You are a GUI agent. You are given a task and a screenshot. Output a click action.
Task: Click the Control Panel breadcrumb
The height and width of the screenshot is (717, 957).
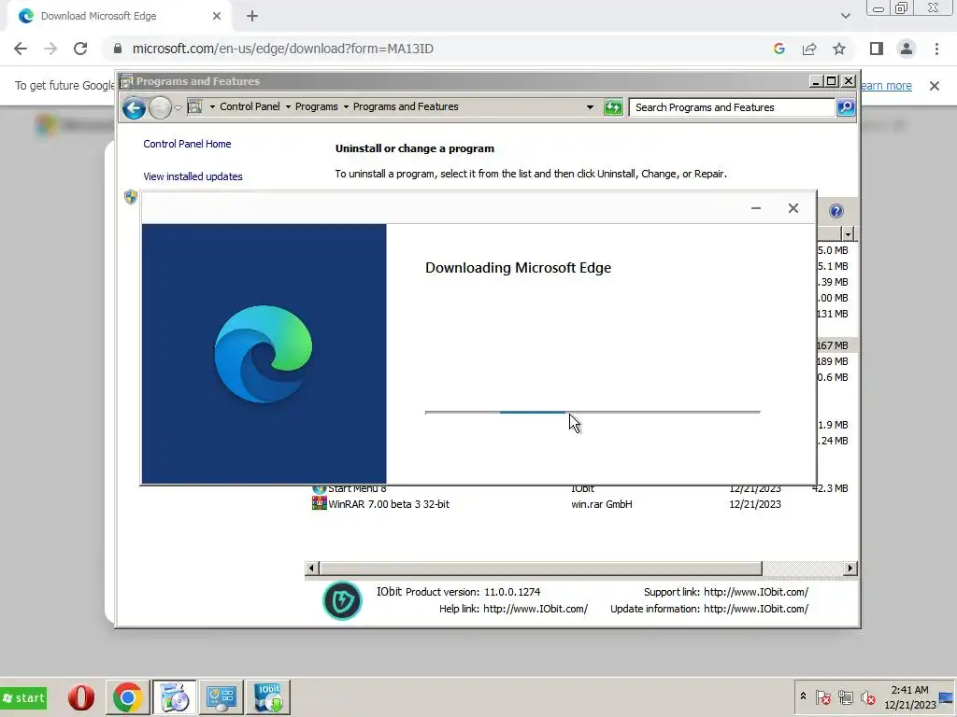point(250,106)
